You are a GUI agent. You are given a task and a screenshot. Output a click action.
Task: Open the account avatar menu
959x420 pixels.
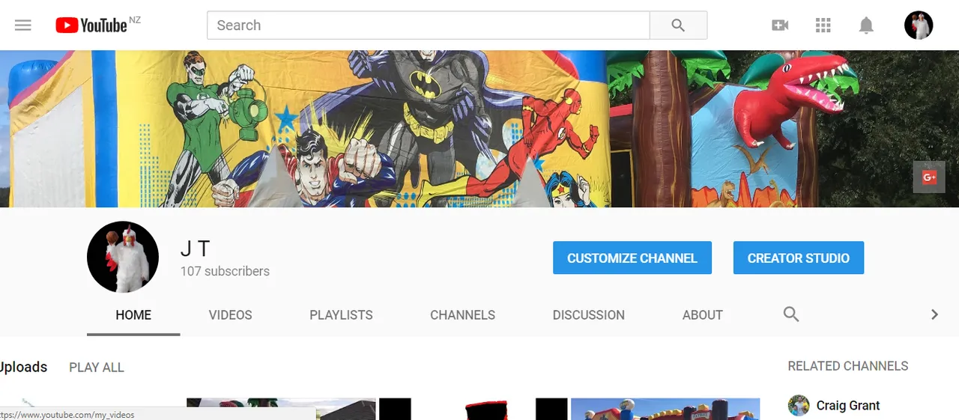[x=919, y=25]
